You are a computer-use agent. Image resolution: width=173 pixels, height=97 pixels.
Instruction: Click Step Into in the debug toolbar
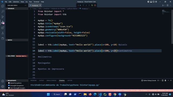click(86, 5)
